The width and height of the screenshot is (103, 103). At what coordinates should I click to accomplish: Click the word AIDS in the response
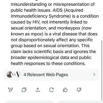point(58,10)
